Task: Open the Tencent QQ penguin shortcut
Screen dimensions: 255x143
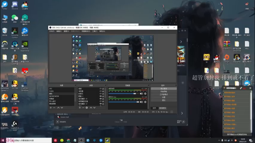Action: [x=217, y=58]
